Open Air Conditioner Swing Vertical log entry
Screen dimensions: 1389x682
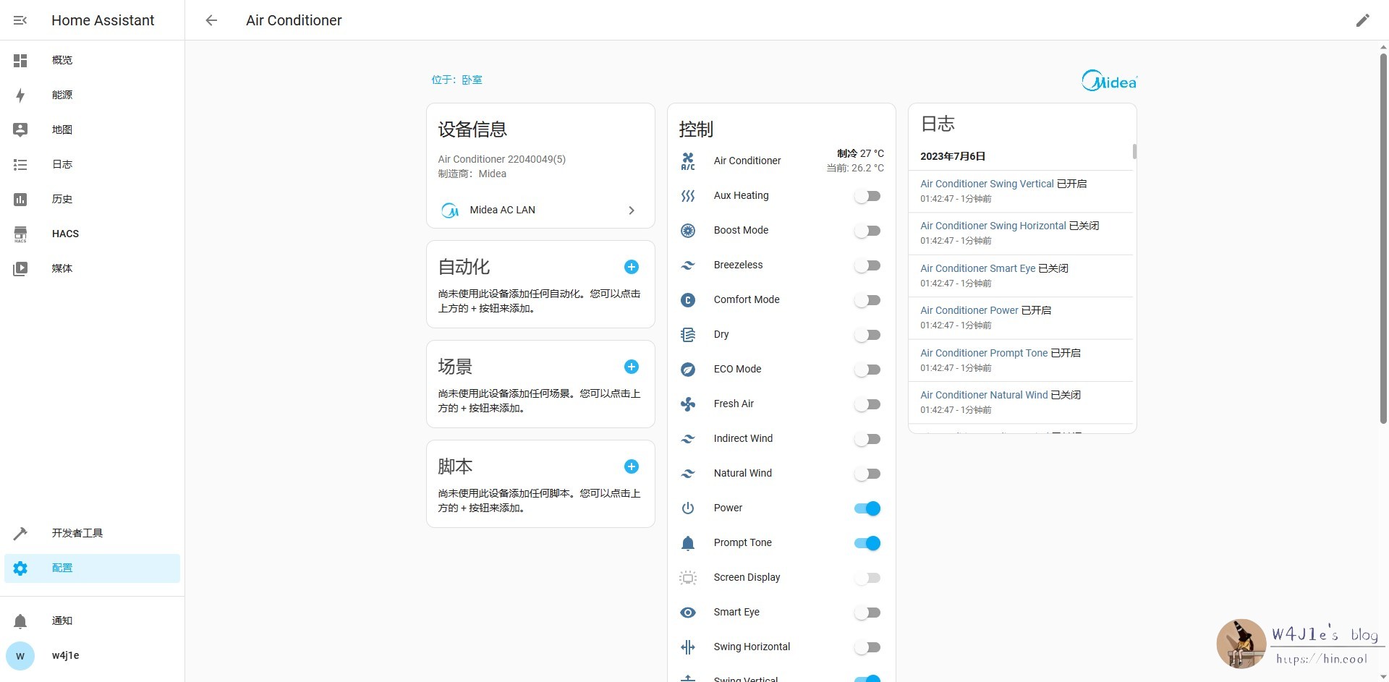pyautogui.click(x=987, y=184)
